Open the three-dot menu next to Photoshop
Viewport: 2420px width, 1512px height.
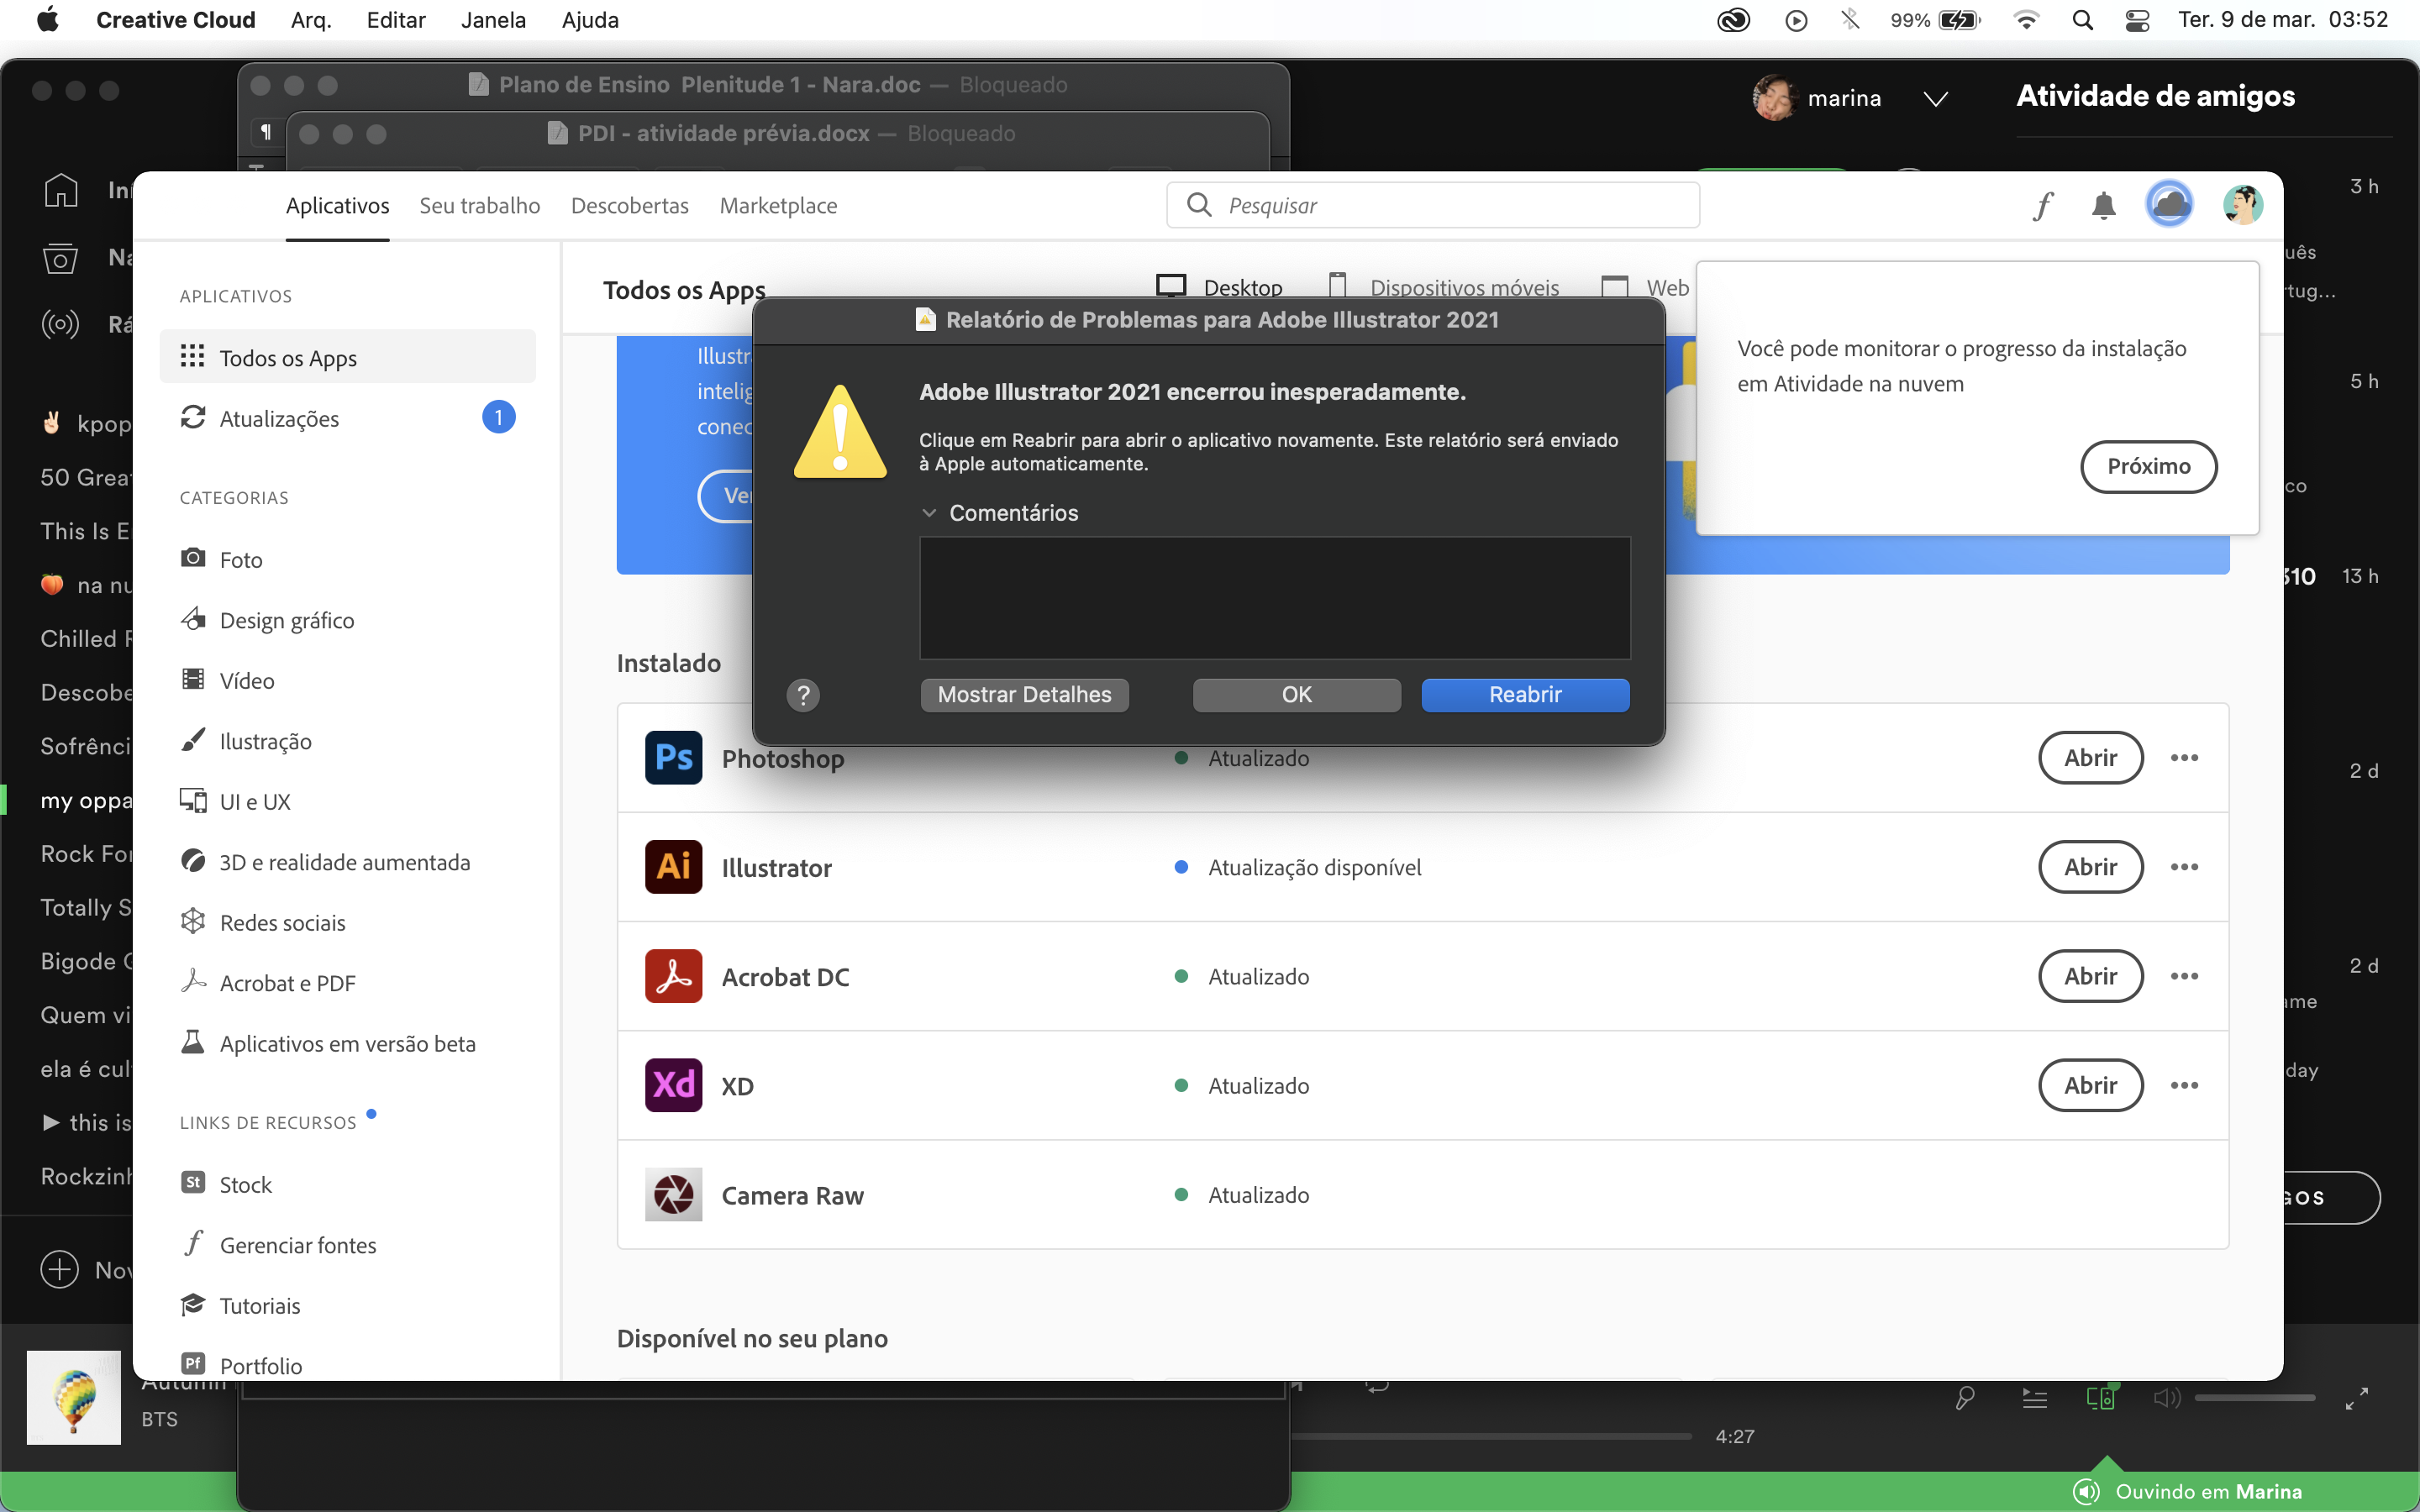(2185, 758)
